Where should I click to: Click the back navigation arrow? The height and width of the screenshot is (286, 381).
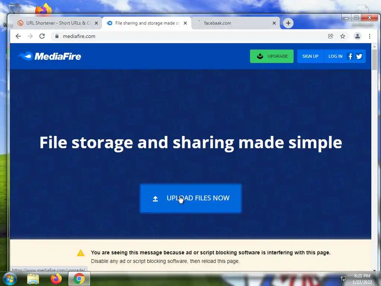(18, 36)
